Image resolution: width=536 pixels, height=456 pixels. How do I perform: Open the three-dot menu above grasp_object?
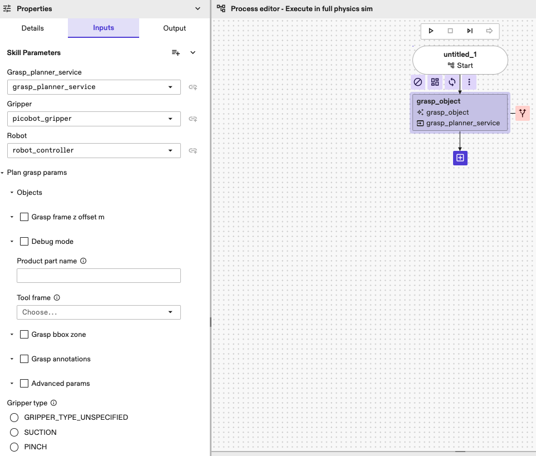pos(469,82)
